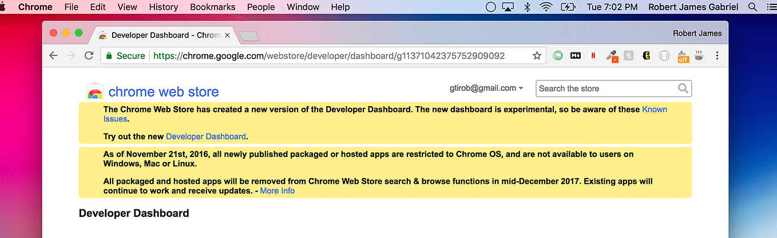Open a new tab with the blank tab button

[x=249, y=37]
